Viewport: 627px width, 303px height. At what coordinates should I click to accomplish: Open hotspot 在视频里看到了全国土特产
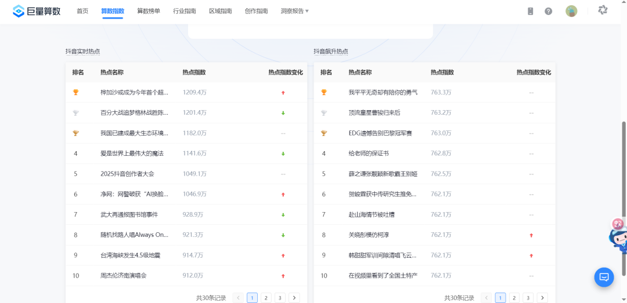click(383, 276)
